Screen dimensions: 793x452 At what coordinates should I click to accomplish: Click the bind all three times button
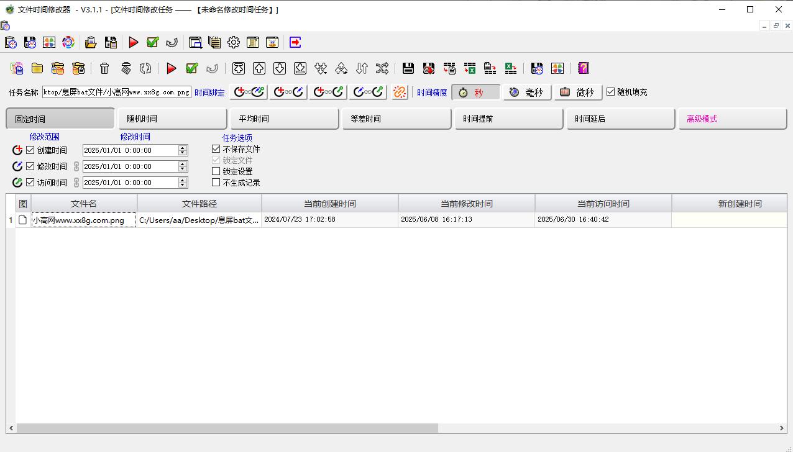(x=249, y=92)
